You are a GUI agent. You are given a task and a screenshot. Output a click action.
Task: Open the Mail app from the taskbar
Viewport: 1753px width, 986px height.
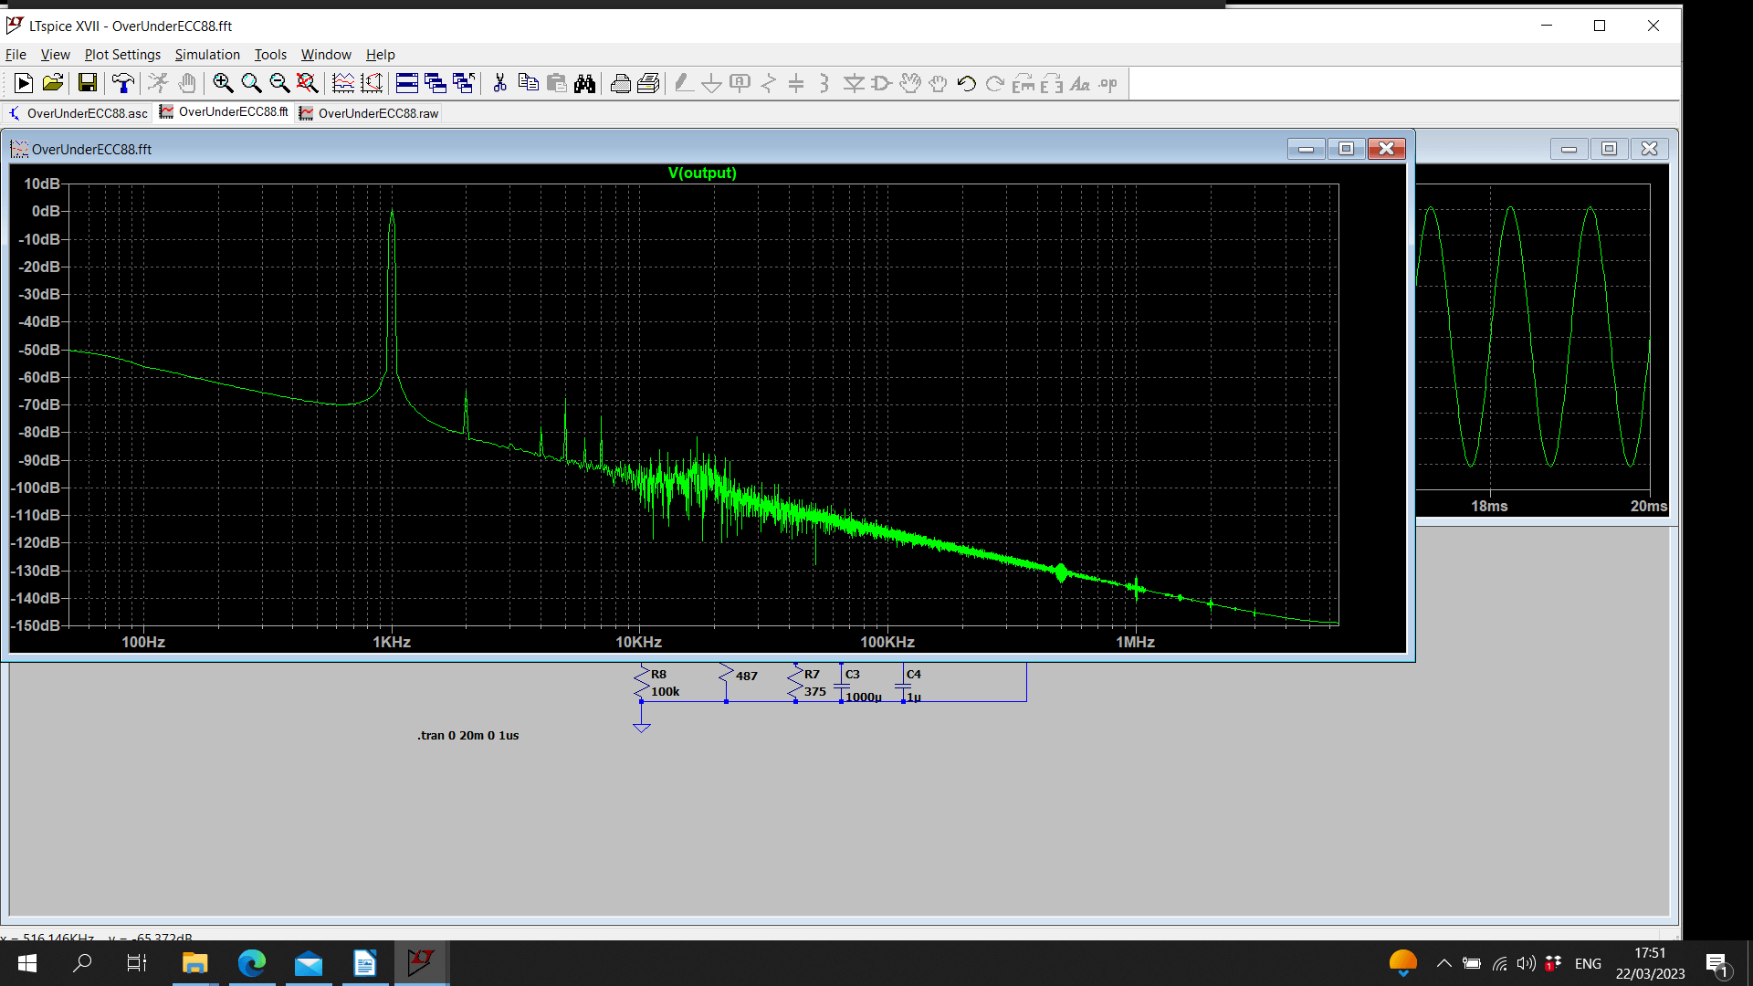309,963
